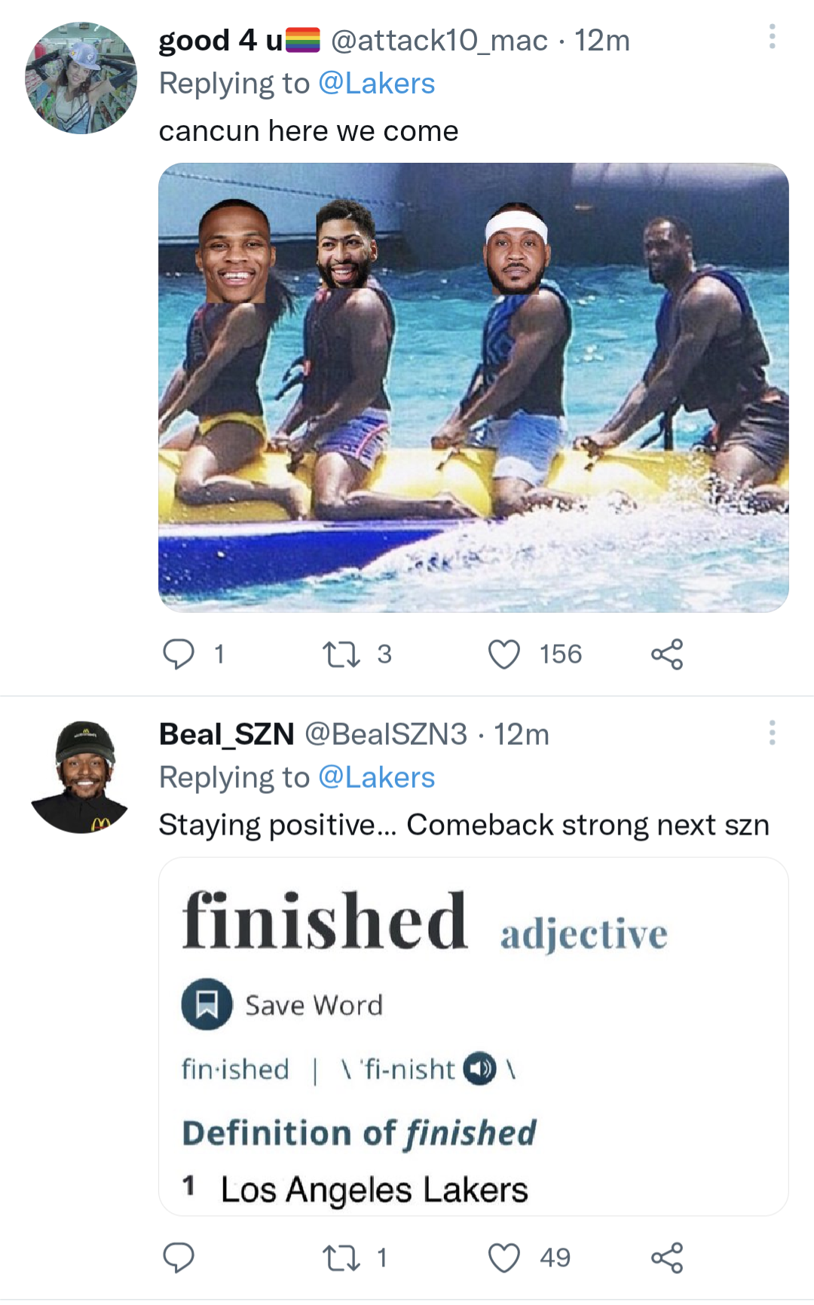Tap the pronunciation speaker icon
Screen dimensions: 814x1305
479,1068
